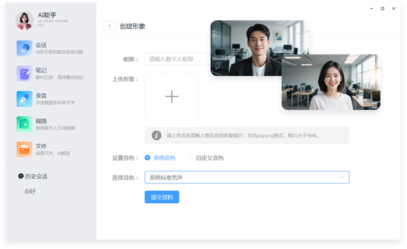This screenshot has height=249, width=407.
Task: Click the plus icon to upload image
Action: pyautogui.click(x=172, y=96)
